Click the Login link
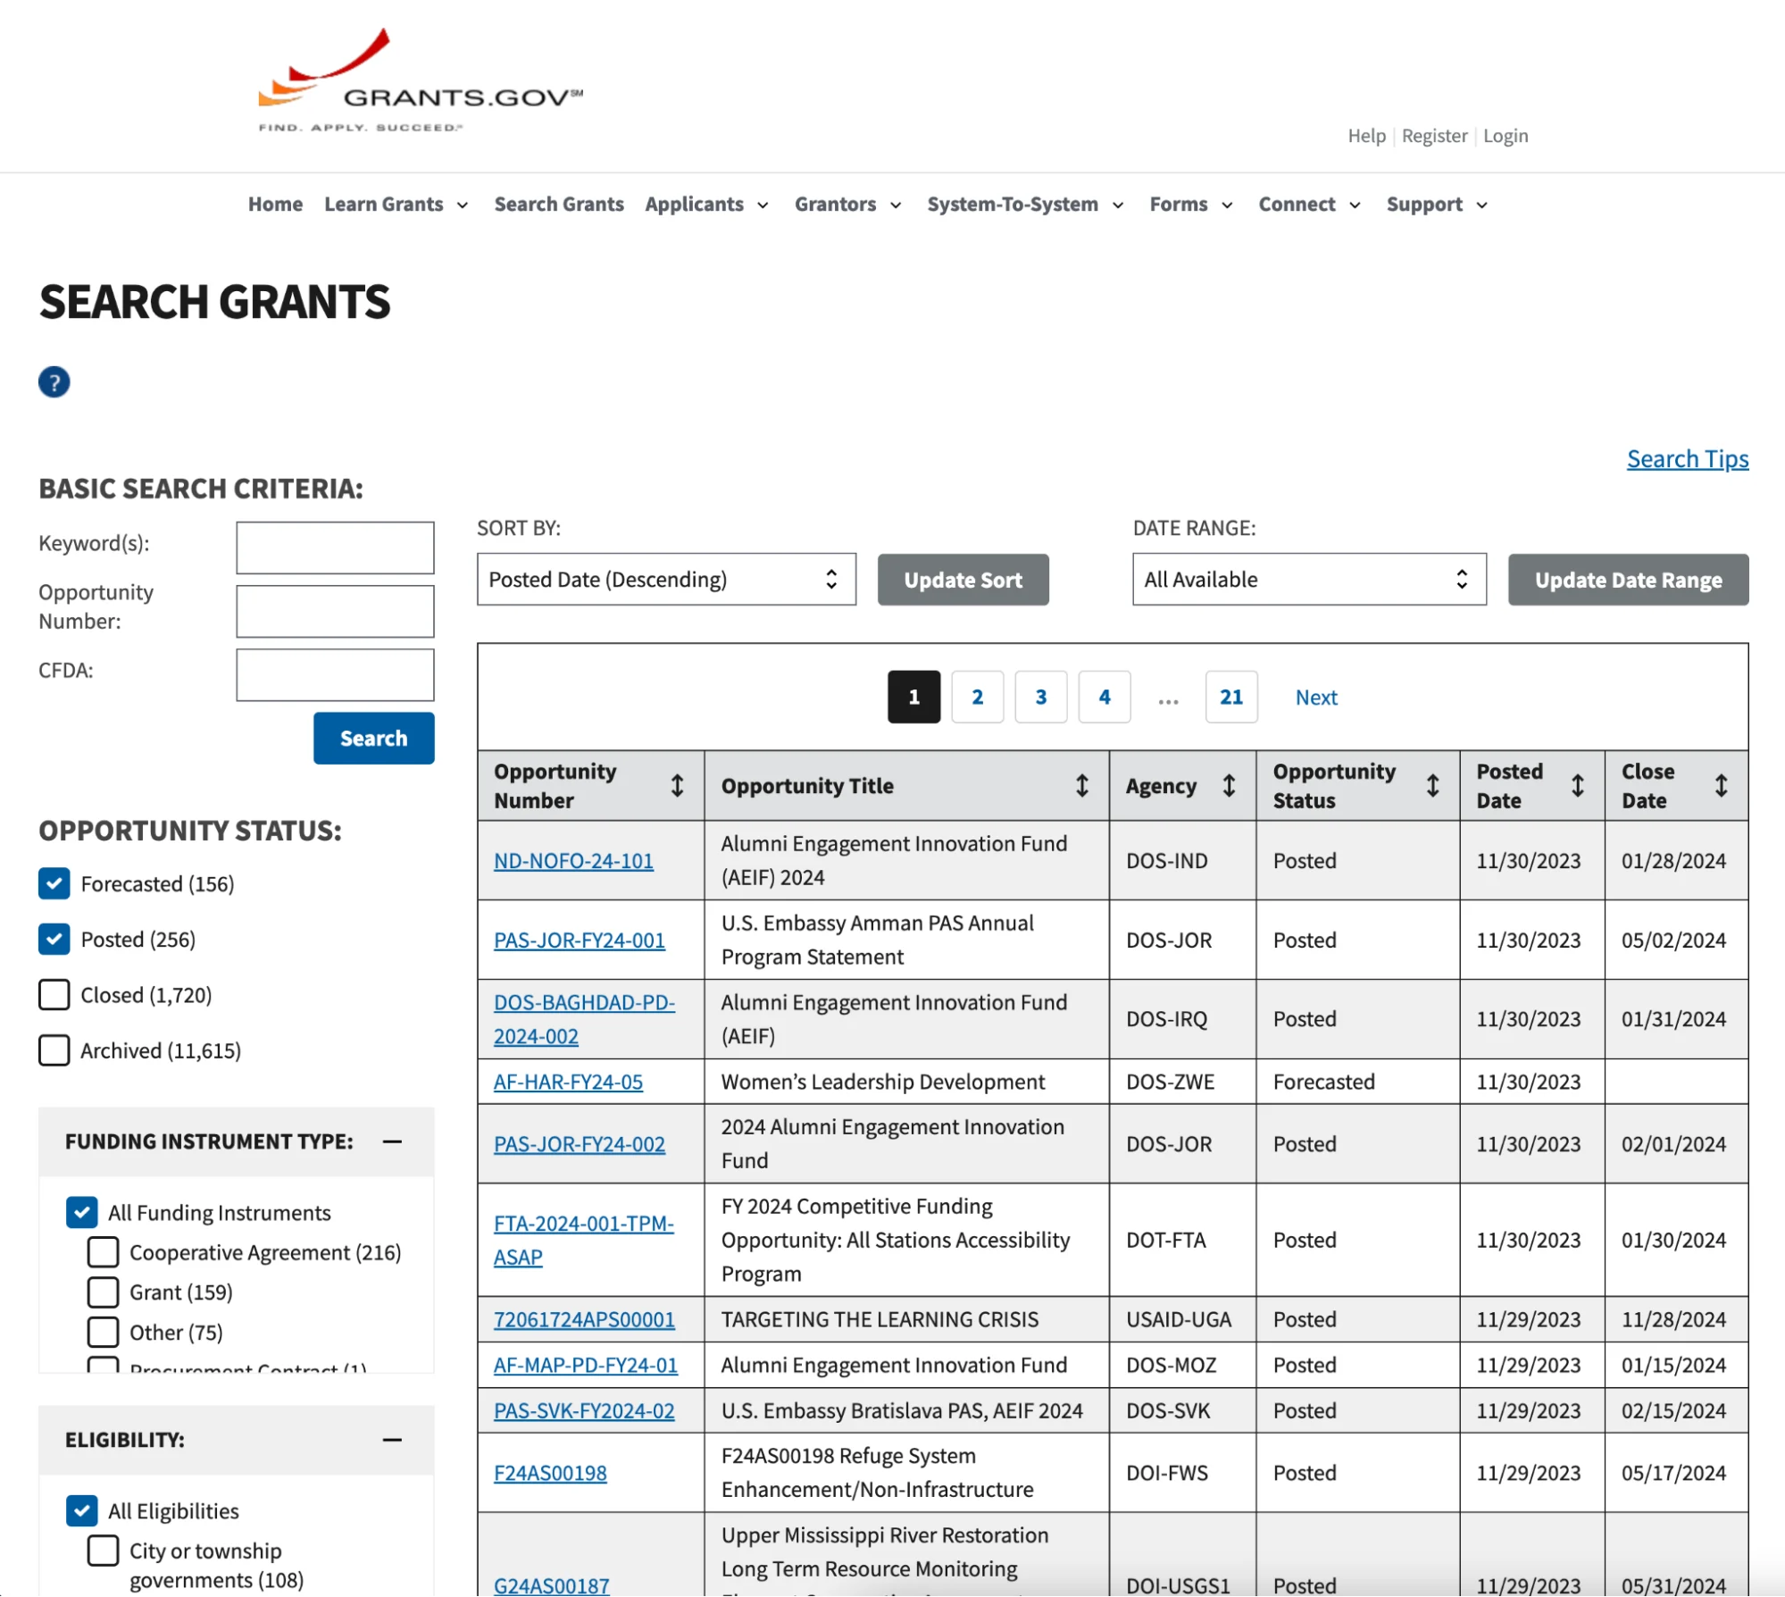 tap(1506, 136)
